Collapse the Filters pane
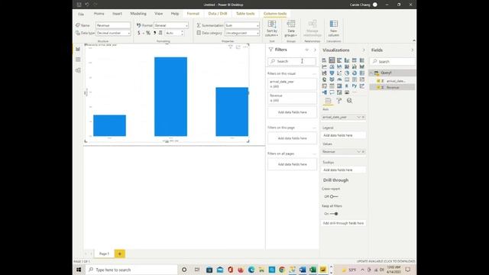This screenshot has height=275, width=489. tap(315, 50)
